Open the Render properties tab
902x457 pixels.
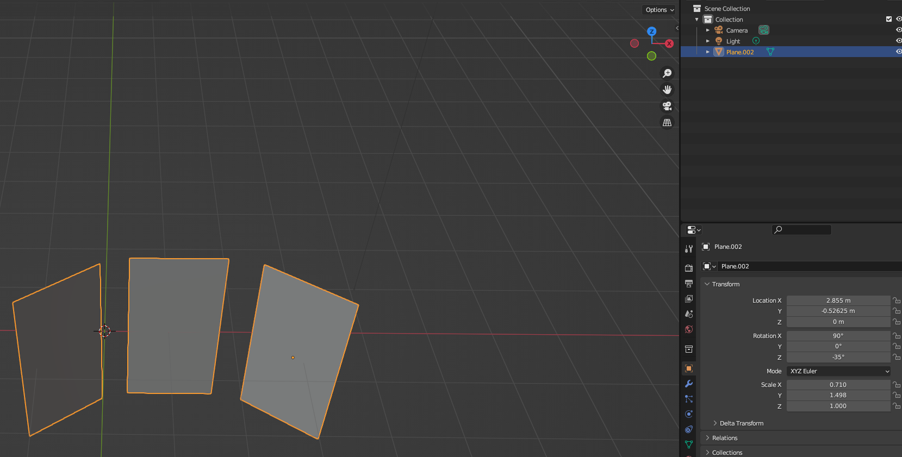689,268
